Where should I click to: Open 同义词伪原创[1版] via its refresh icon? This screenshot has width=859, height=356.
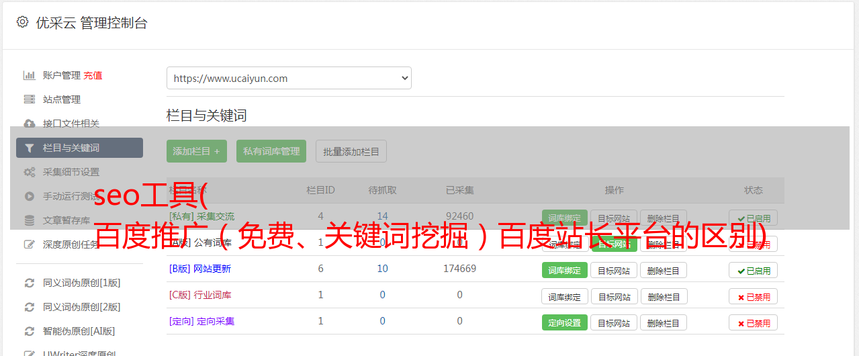(x=30, y=283)
